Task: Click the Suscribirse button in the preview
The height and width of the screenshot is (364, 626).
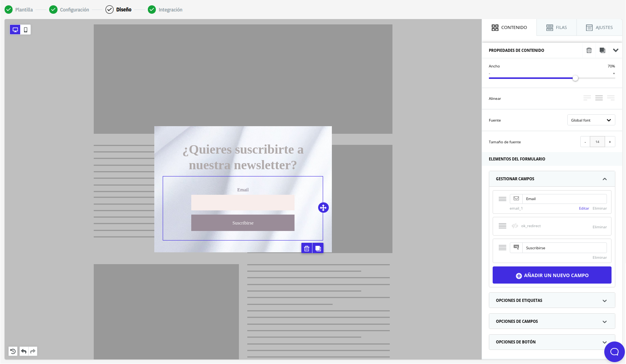Action: click(x=243, y=223)
